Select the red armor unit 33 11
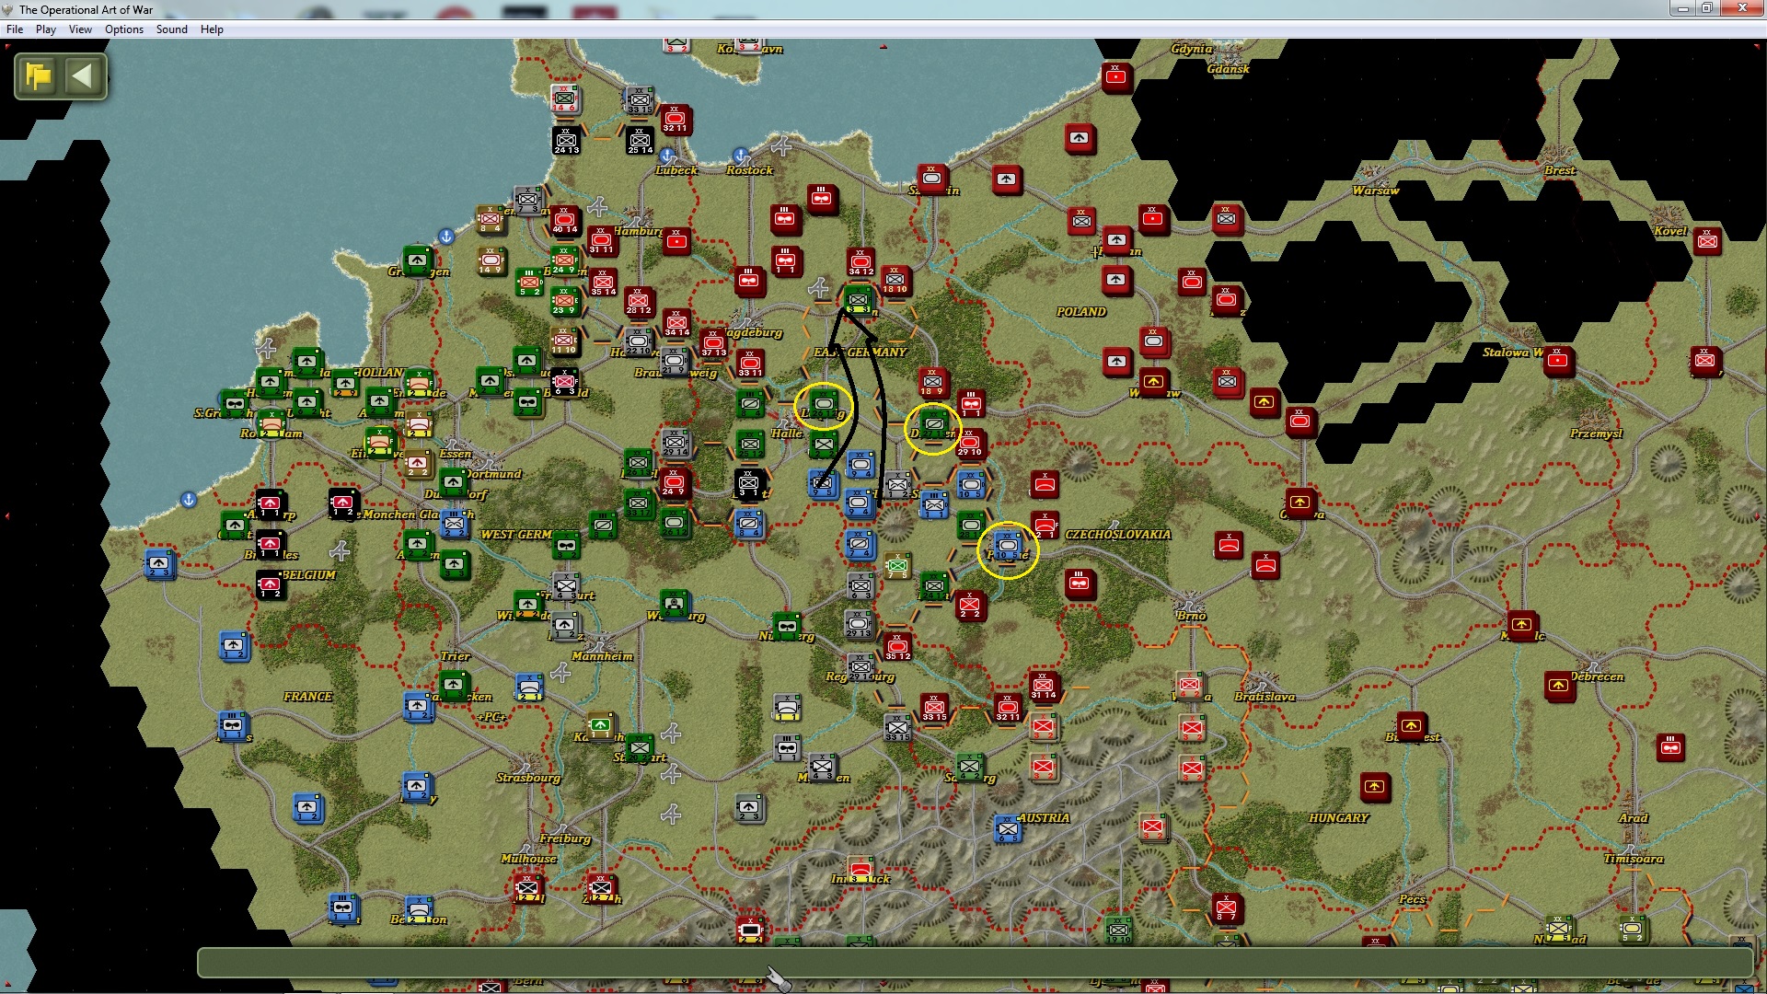Screen dimensions: 1767x994 pos(750,364)
